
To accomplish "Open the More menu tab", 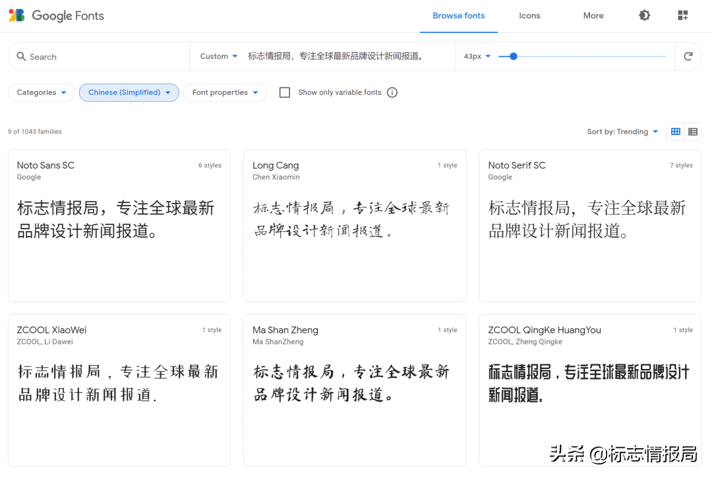I will tap(593, 16).
